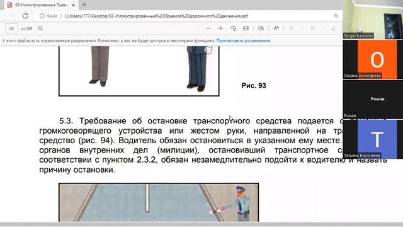
Task: Click the Рис. 93 illustration with two figures
Action: click(x=139, y=71)
